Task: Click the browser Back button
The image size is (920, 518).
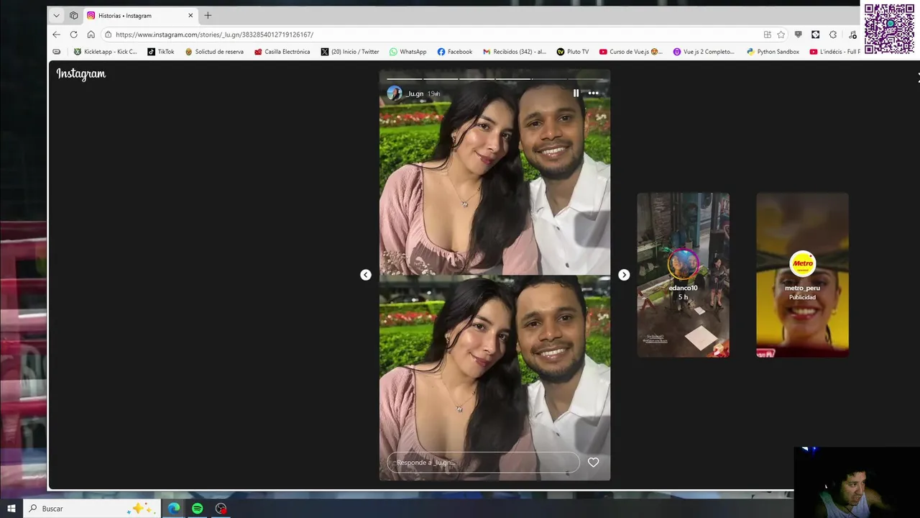Action: coord(57,35)
